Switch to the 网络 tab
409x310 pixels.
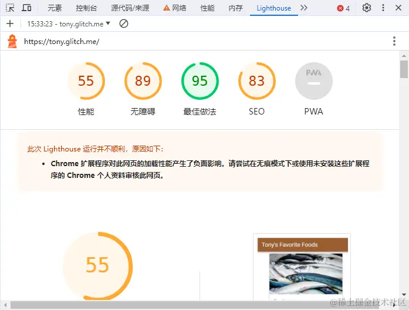175,8
